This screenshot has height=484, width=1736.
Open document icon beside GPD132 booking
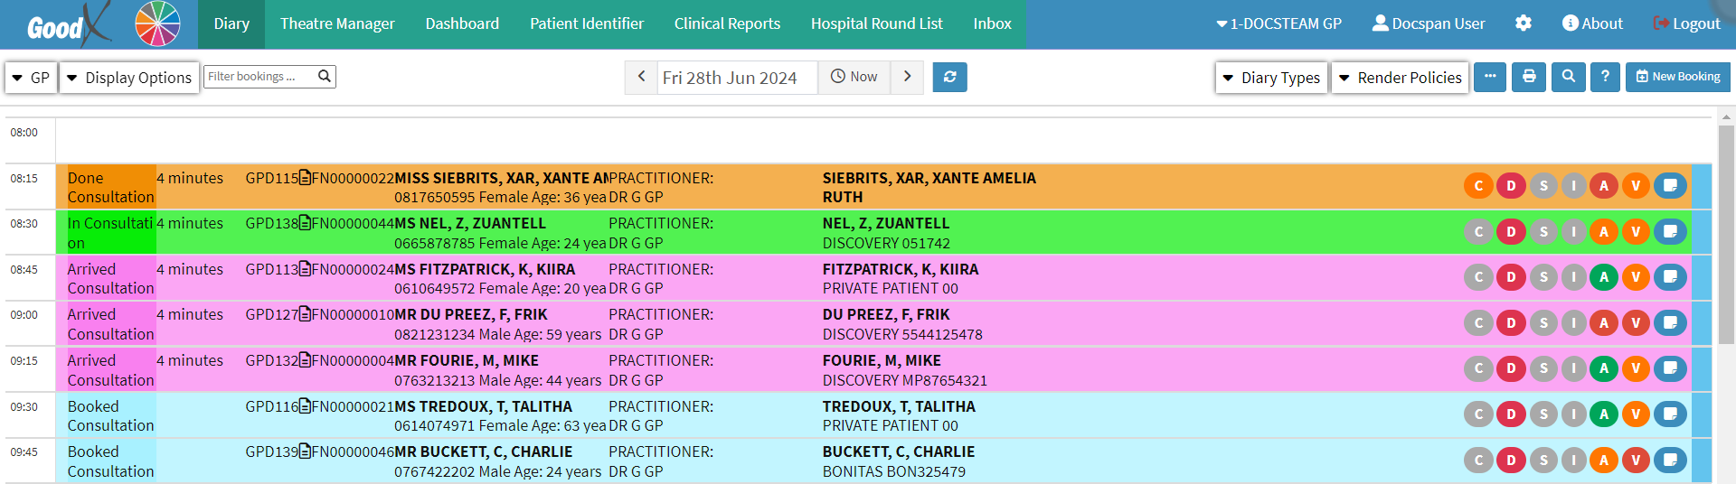(x=305, y=361)
